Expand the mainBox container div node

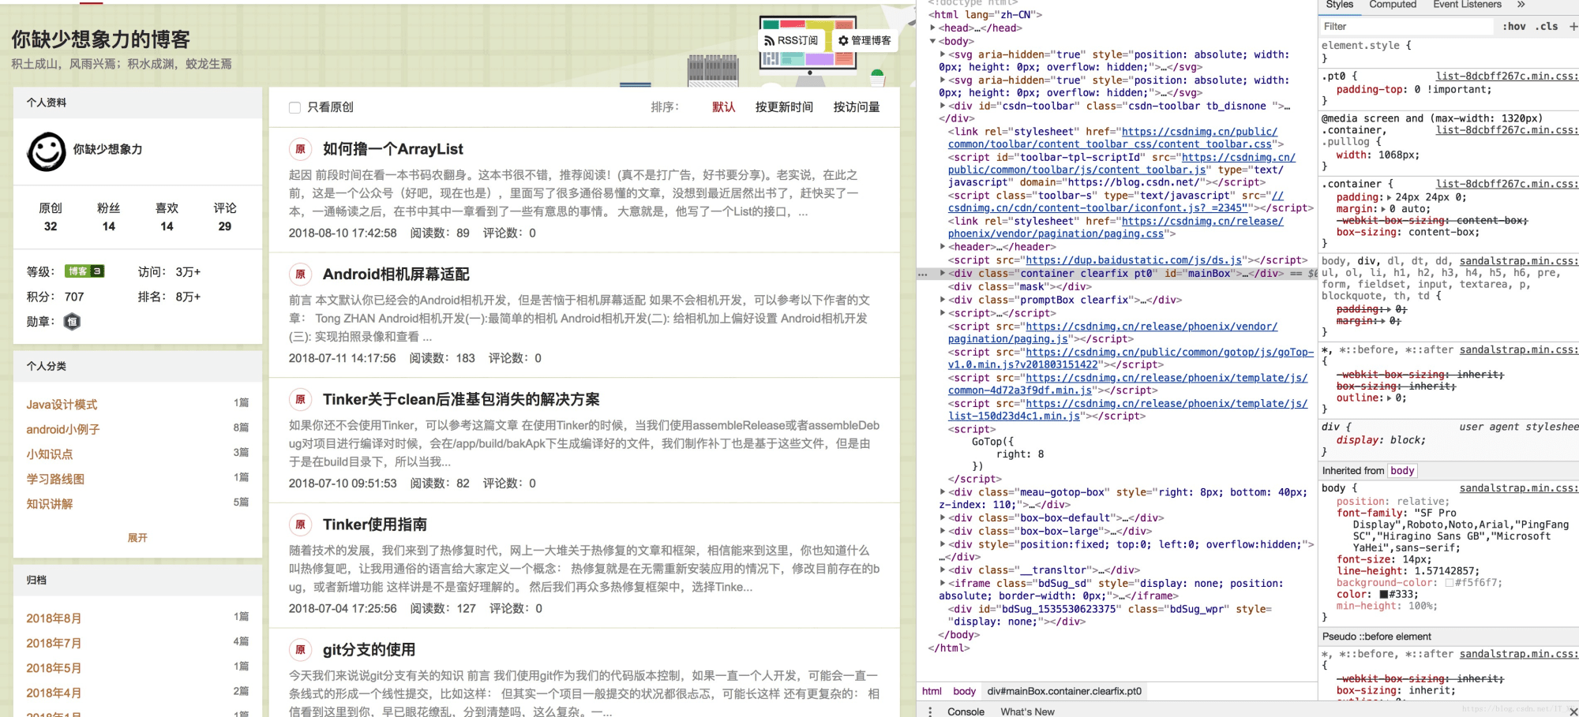click(943, 274)
